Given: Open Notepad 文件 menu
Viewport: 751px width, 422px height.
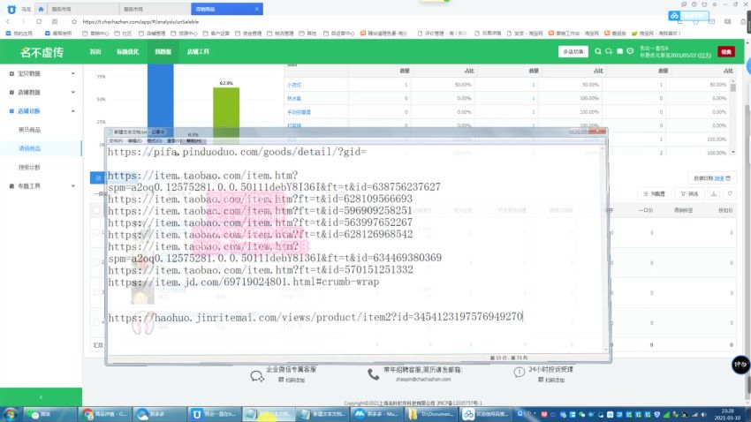Looking at the screenshot, I should pos(116,141).
